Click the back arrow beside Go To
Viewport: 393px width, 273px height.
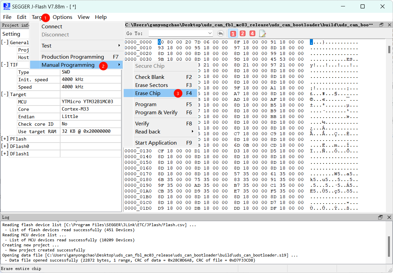click(x=221, y=33)
